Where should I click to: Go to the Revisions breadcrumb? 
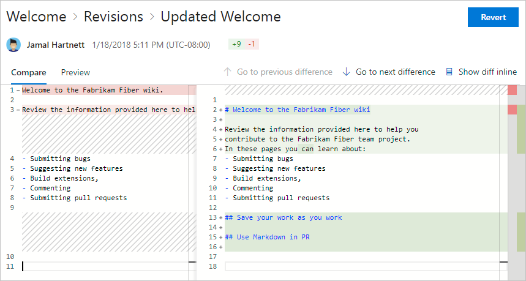coord(113,17)
